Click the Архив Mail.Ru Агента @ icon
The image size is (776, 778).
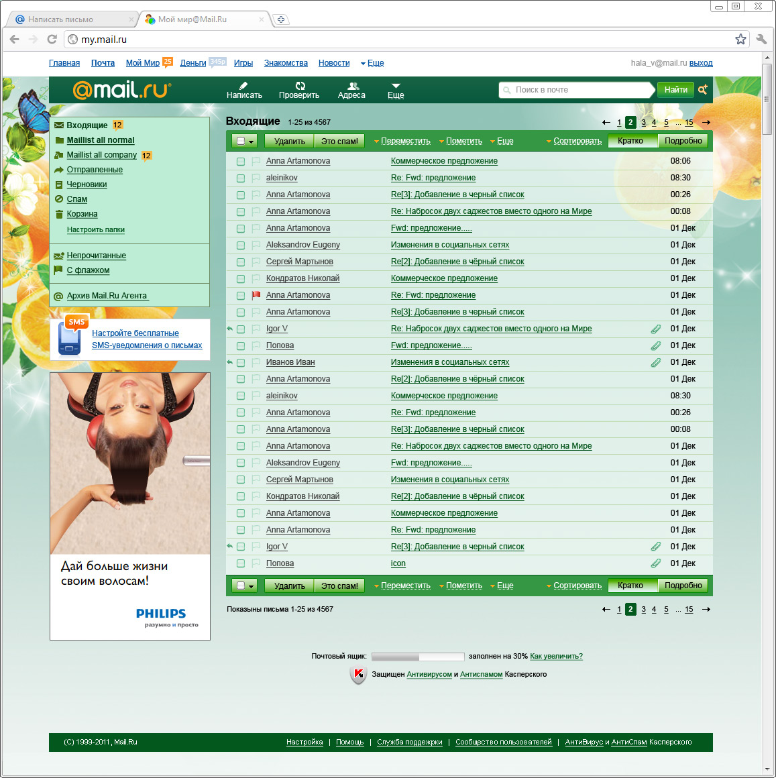coord(58,296)
